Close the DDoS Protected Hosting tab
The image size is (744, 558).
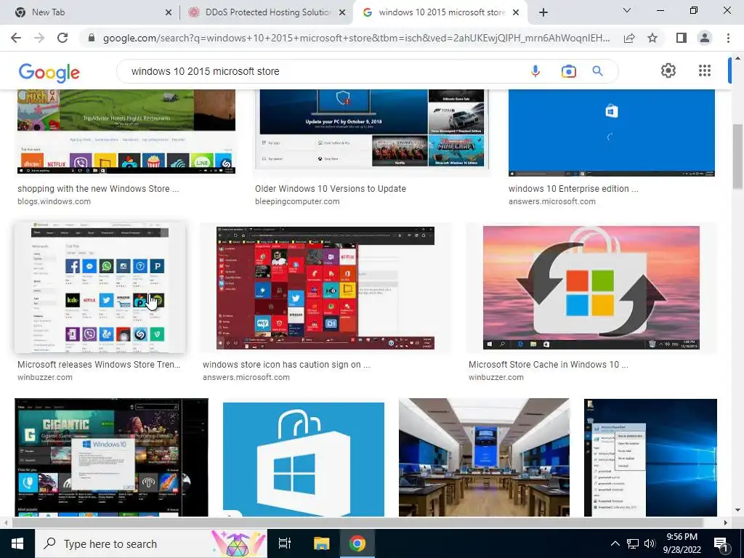click(x=342, y=12)
